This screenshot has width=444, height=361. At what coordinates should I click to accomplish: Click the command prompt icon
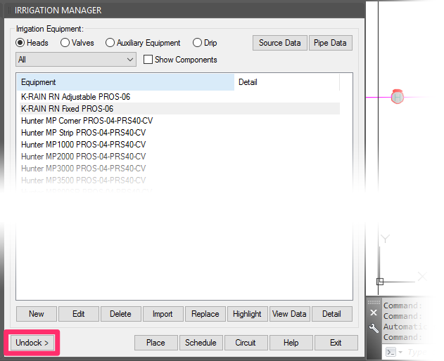[x=391, y=353]
